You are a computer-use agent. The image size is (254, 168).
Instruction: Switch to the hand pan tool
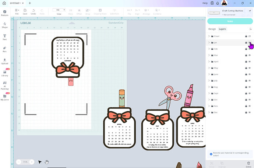click(47, 162)
